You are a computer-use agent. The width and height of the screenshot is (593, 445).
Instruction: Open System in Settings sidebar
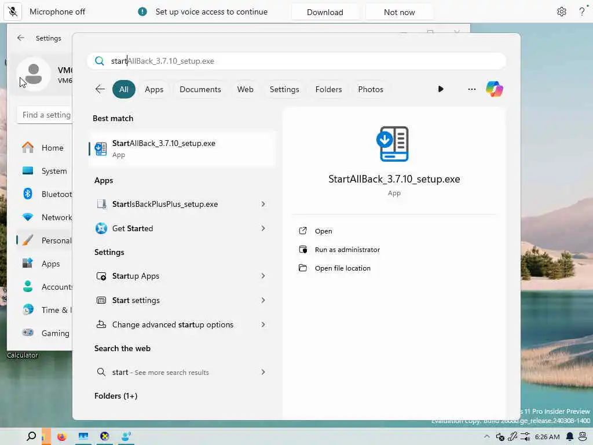(x=44, y=171)
